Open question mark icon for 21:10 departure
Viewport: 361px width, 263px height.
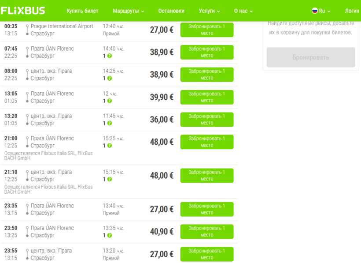coord(110,180)
